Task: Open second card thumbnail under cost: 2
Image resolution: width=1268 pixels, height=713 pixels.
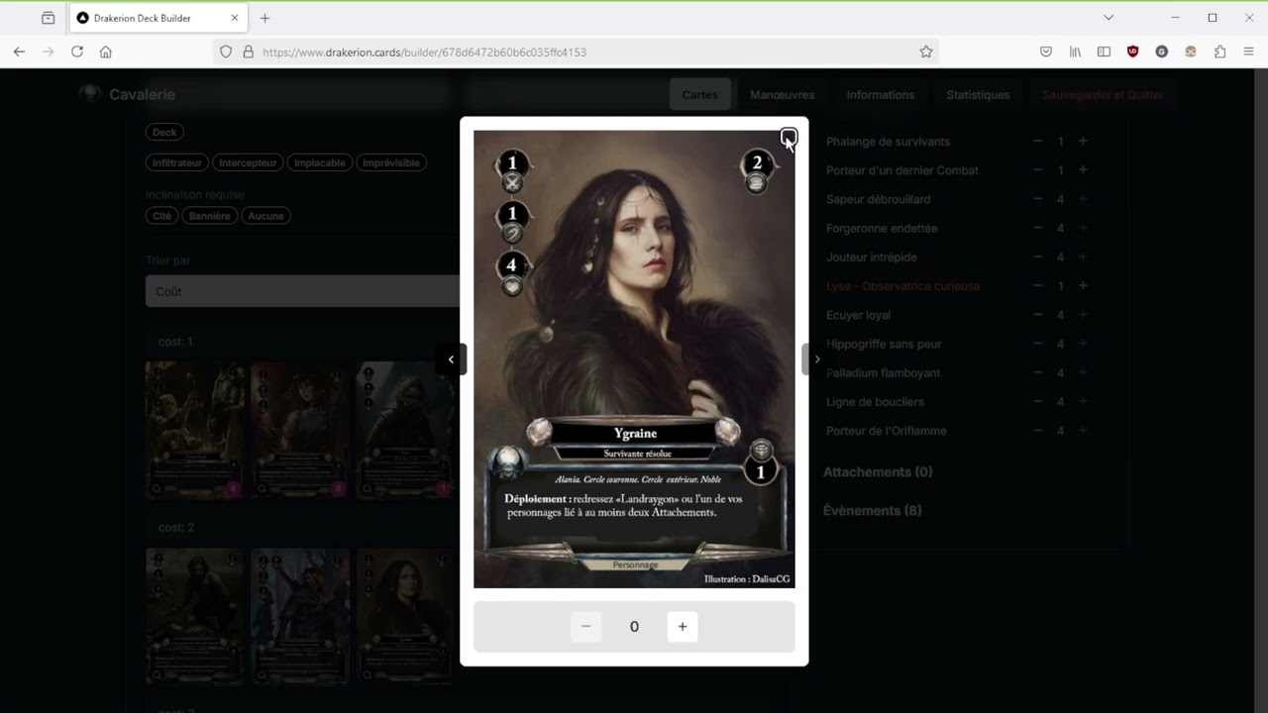Action: pyautogui.click(x=300, y=616)
